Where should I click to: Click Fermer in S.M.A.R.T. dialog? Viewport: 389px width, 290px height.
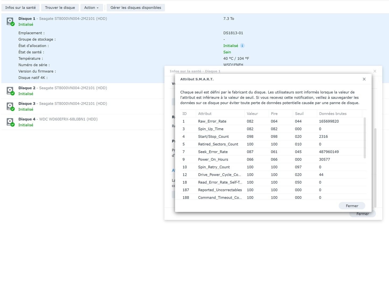coord(352,206)
